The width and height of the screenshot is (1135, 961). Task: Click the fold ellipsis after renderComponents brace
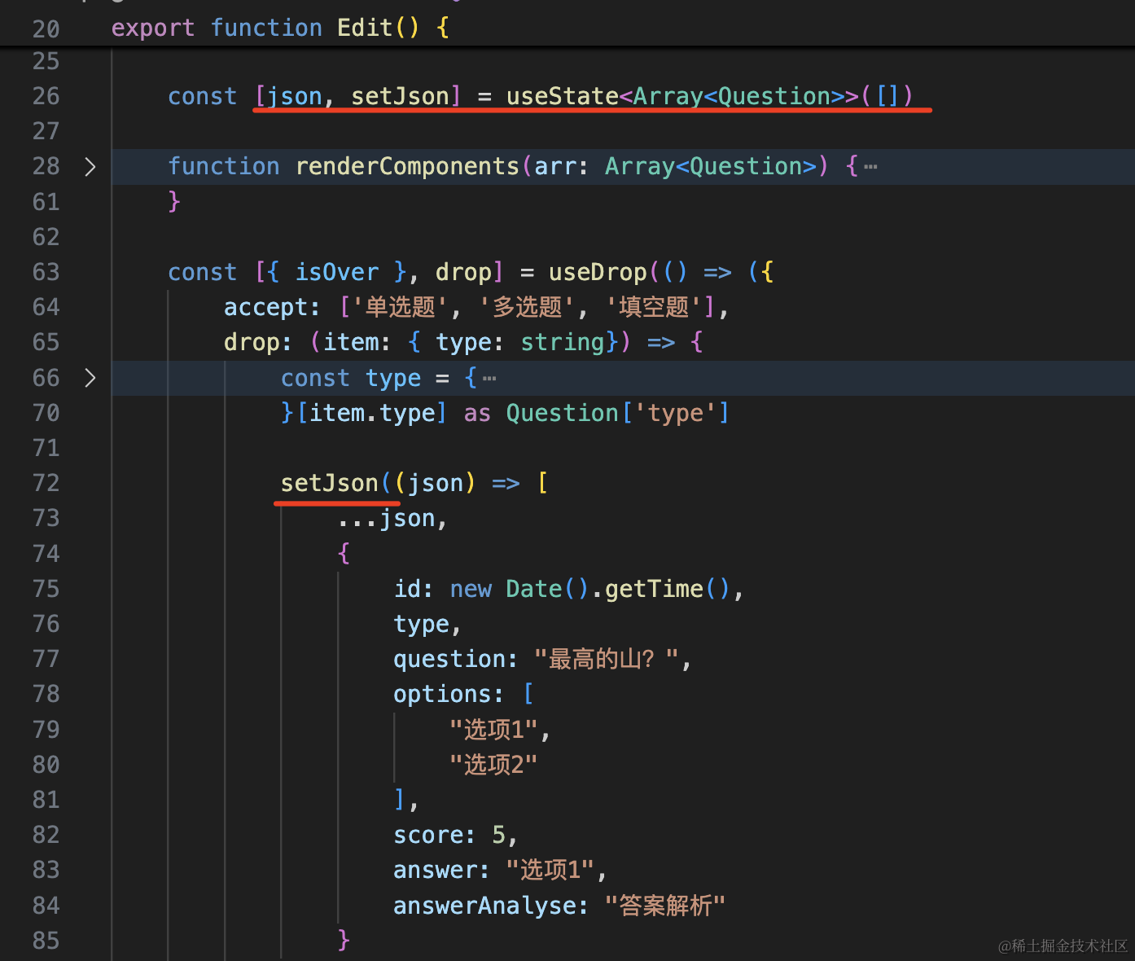[870, 167]
